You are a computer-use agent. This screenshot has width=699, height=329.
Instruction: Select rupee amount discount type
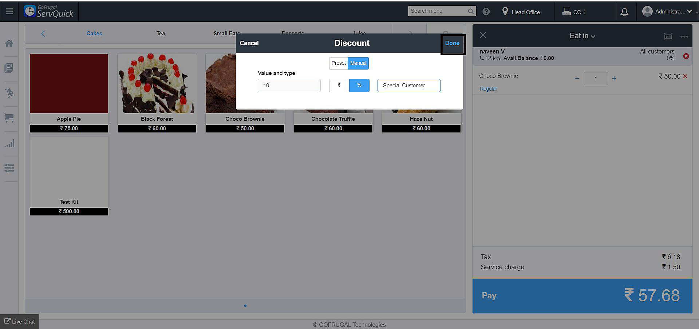pos(339,85)
